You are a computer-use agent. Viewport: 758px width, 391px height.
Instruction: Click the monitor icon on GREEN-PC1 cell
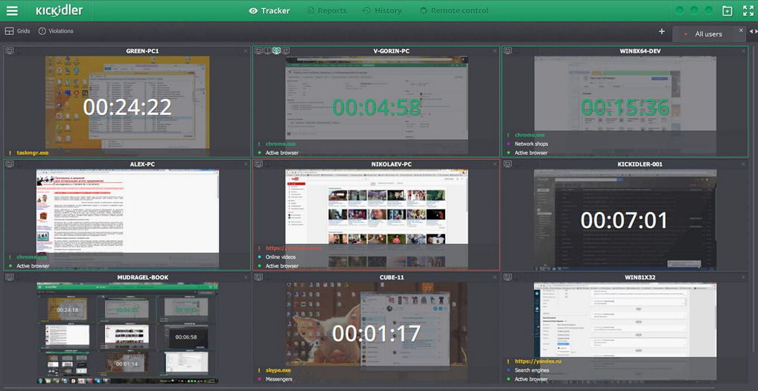coord(9,51)
